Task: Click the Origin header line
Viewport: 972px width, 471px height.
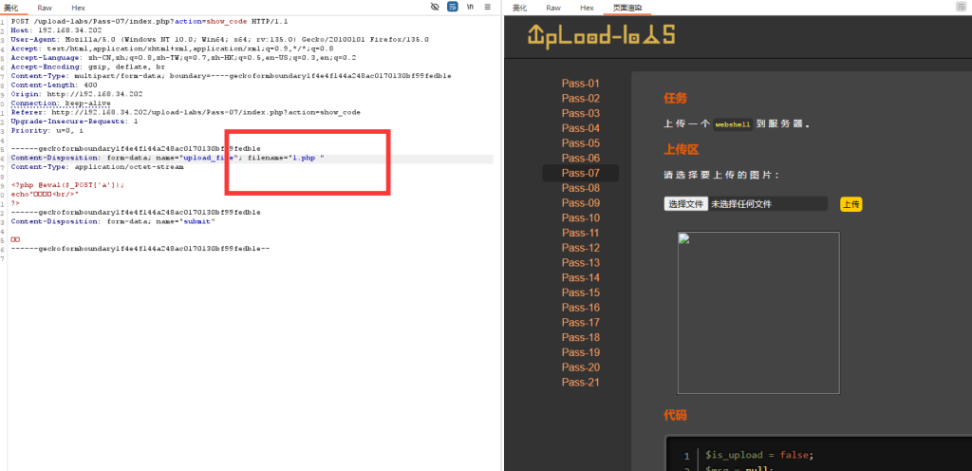Action: tap(77, 94)
